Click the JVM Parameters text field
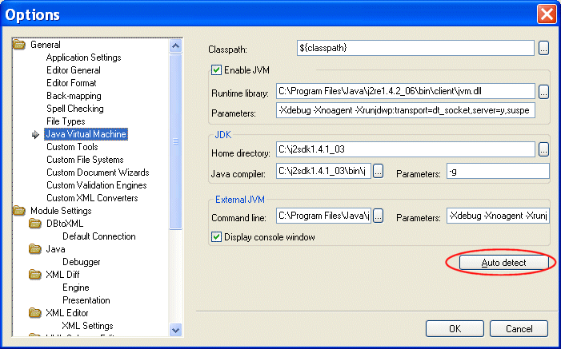The height and width of the screenshot is (349, 561). 405,110
